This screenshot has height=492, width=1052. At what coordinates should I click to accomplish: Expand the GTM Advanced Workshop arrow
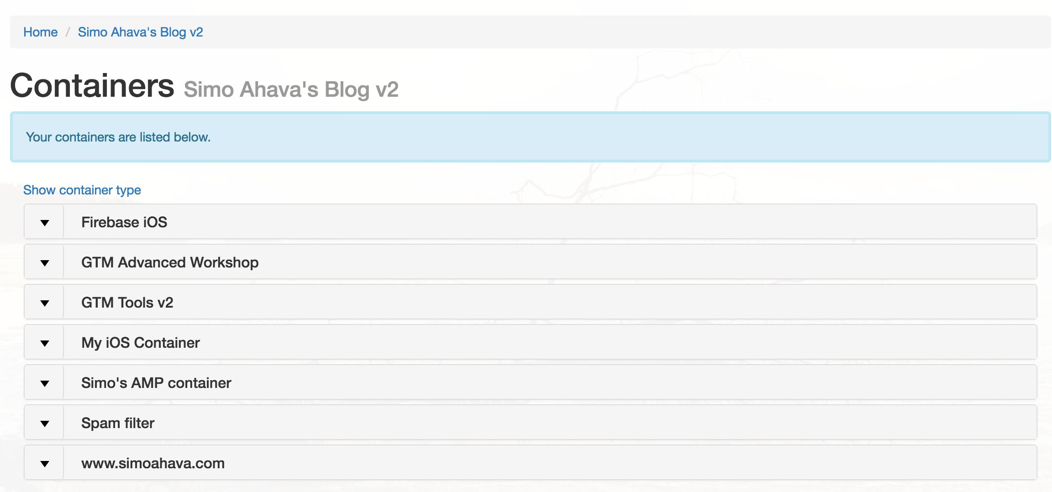(x=44, y=262)
